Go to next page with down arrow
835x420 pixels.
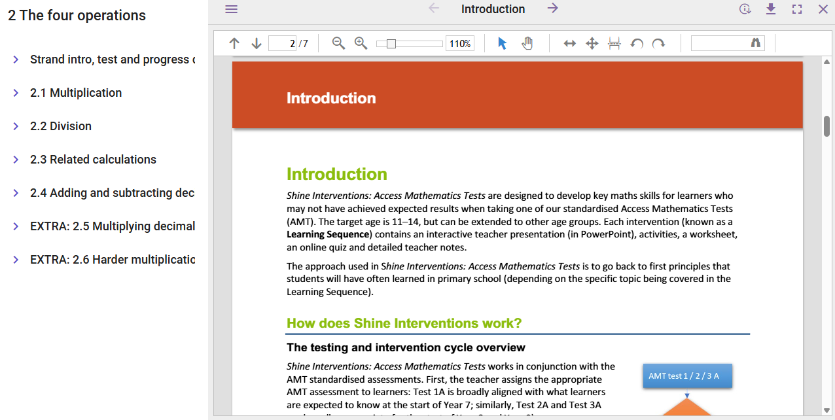coord(257,44)
